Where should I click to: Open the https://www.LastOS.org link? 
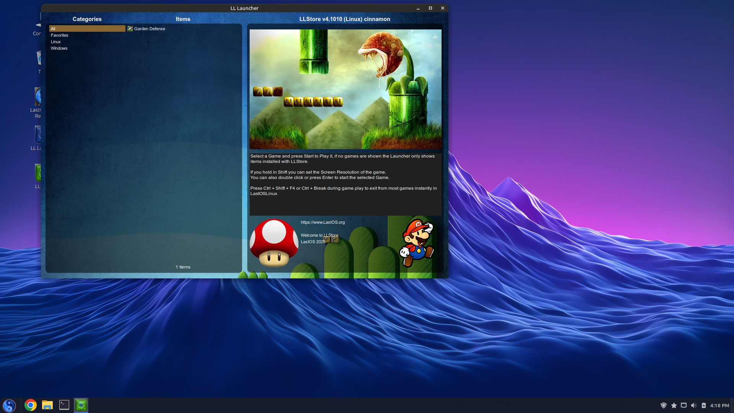click(323, 222)
